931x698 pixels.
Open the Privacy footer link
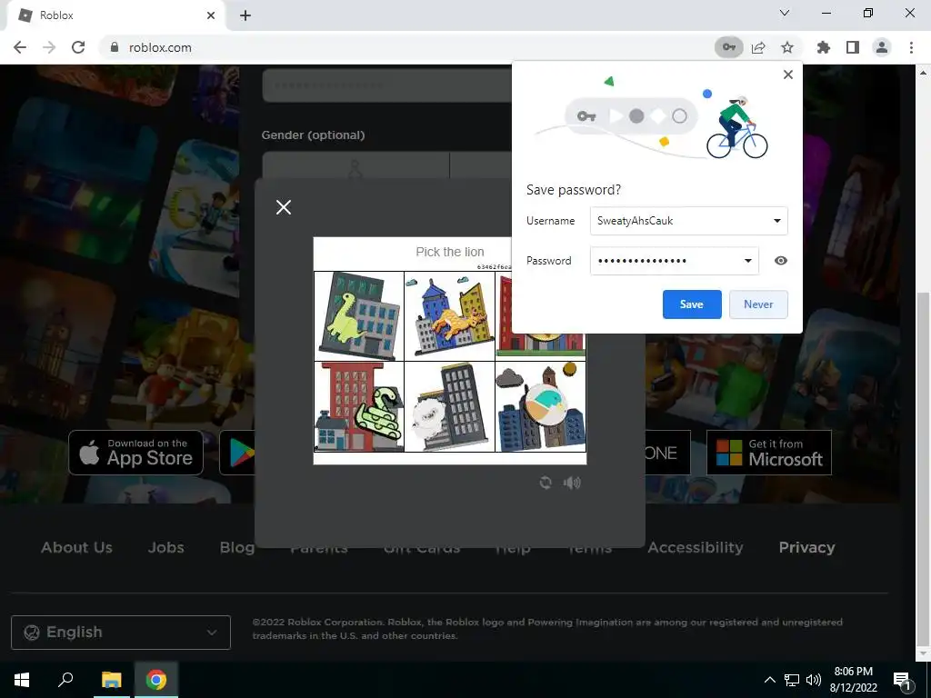click(807, 547)
